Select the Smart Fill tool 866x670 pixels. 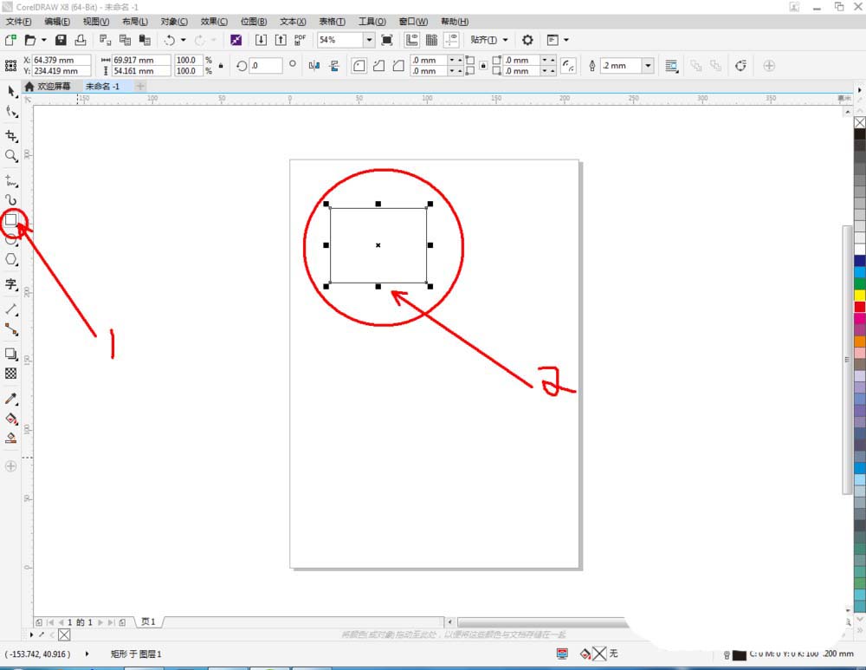(11, 439)
